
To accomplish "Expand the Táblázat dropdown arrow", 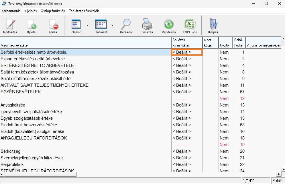I will 113,25.
